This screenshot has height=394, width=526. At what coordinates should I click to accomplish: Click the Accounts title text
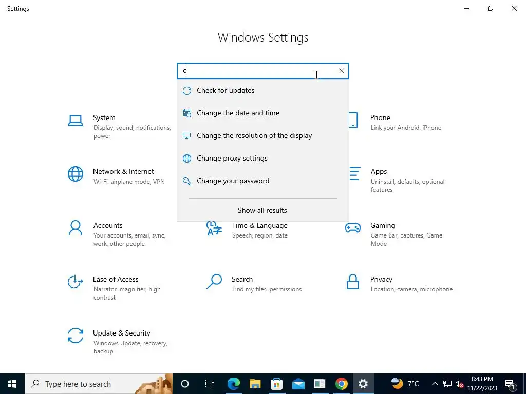click(x=108, y=226)
